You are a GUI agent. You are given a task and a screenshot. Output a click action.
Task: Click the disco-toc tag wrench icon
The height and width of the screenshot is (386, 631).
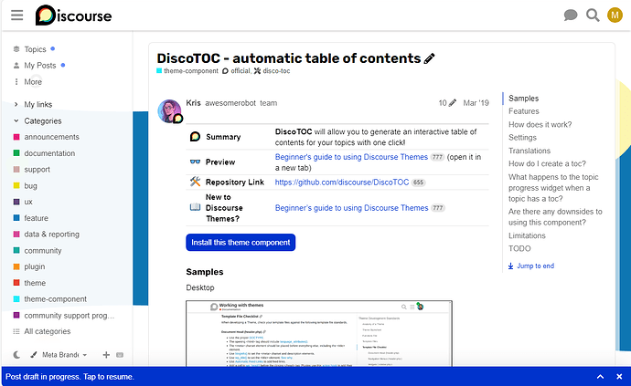257,71
